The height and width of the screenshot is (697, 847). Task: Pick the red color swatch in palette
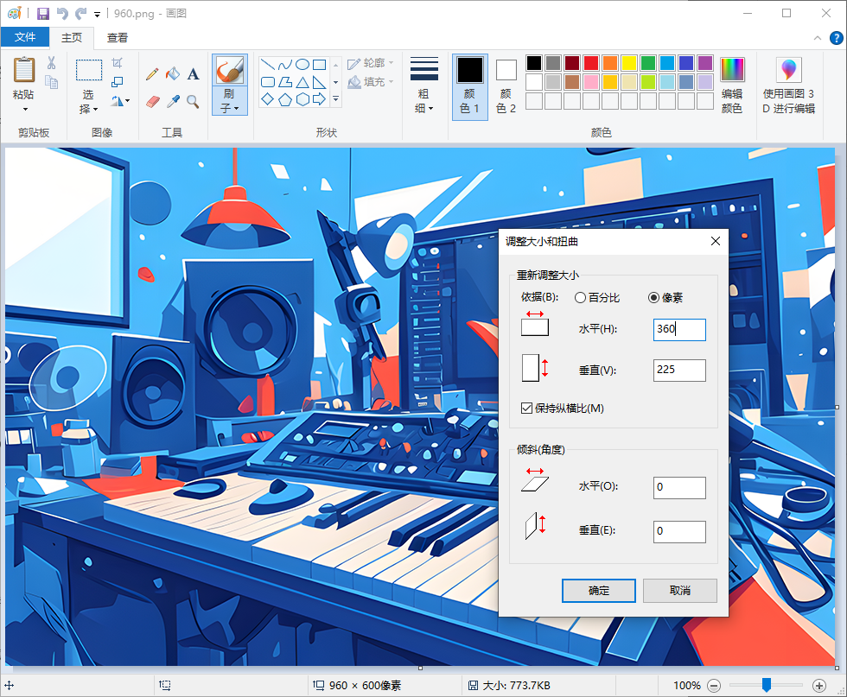[x=591, y=63]
